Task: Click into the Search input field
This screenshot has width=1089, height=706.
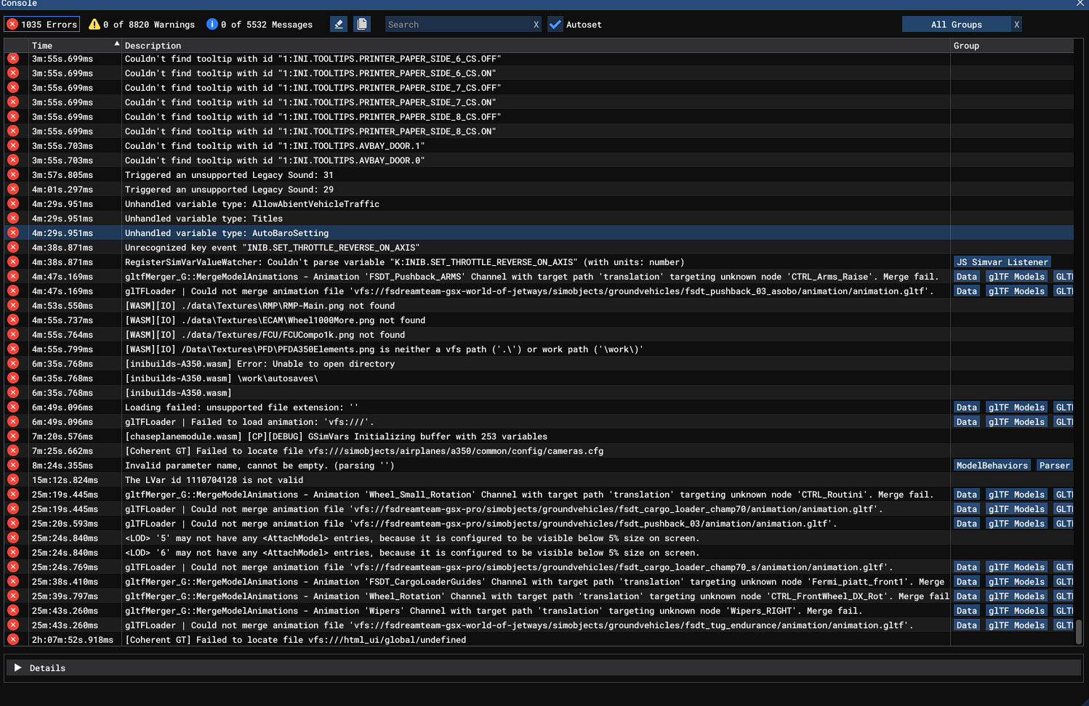Action: coord(458,25)
